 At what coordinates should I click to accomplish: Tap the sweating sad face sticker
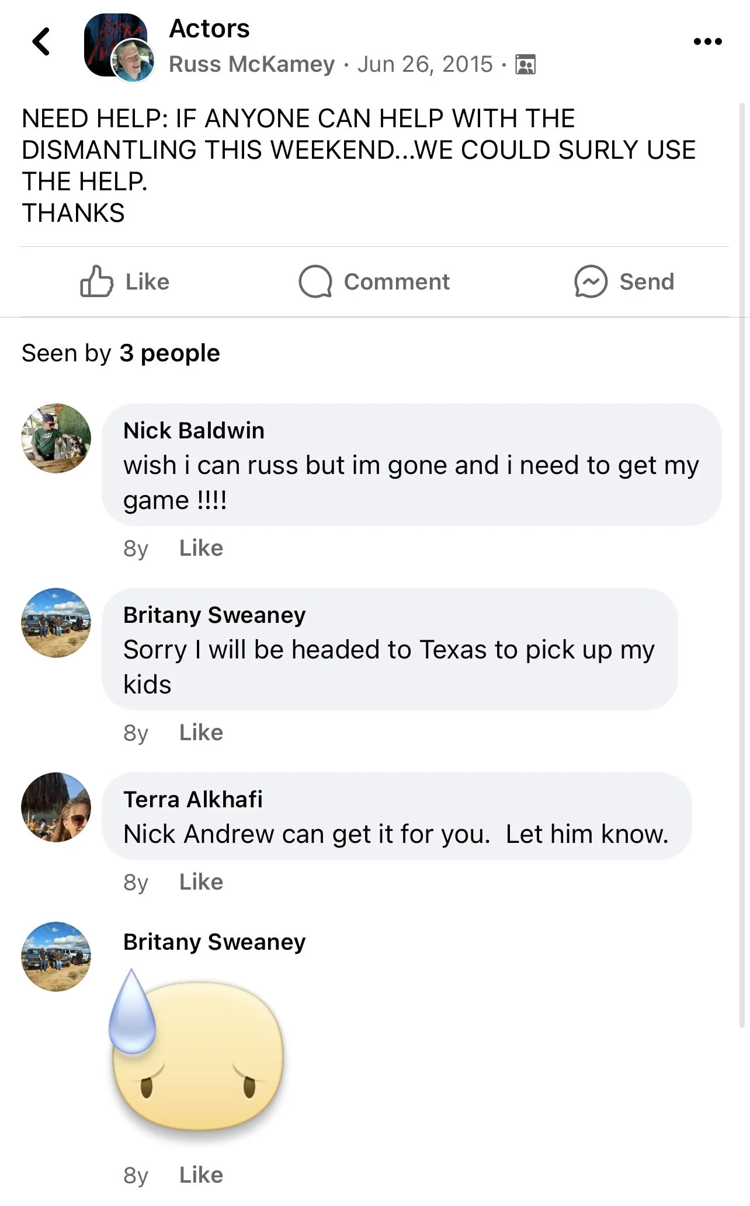(196, 1052)
